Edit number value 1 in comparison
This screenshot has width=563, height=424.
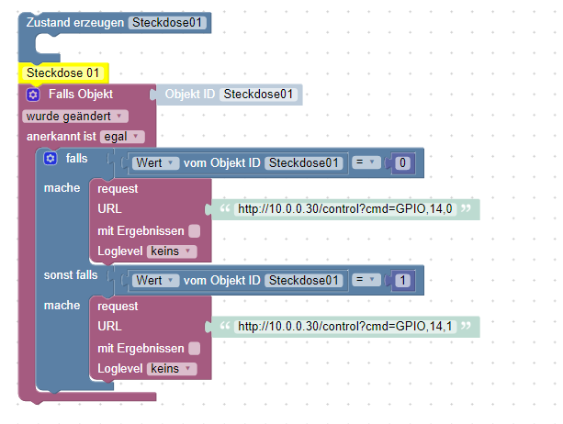click(x=402, y=280)
